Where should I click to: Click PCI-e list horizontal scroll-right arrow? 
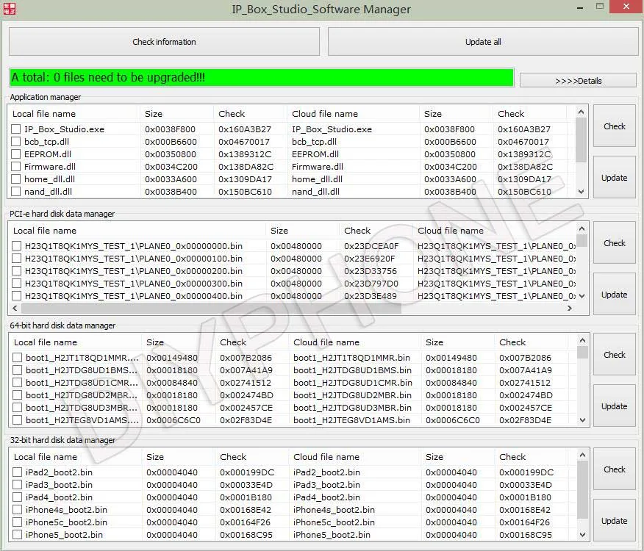[569, 308]
